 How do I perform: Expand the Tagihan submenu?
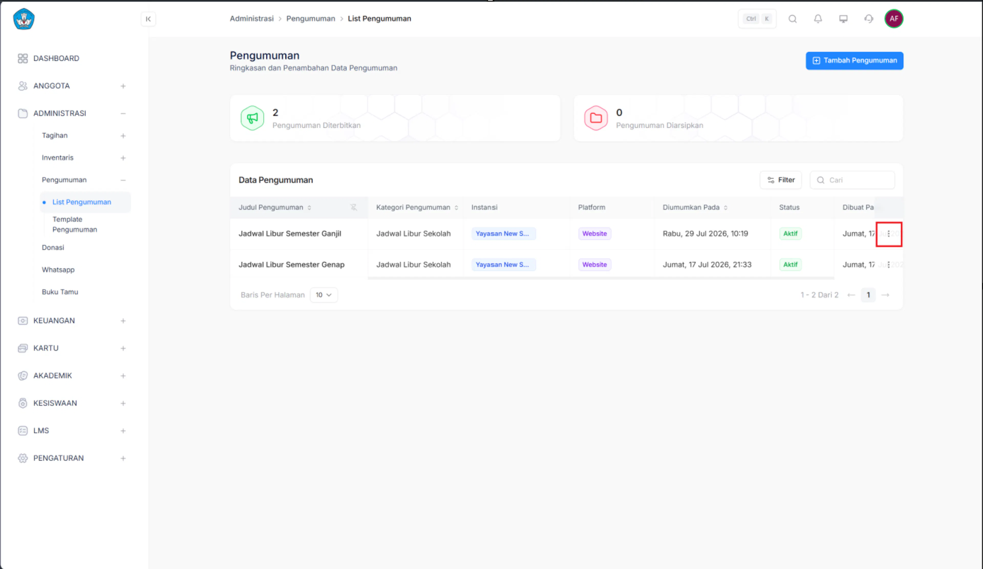(123, 136)
